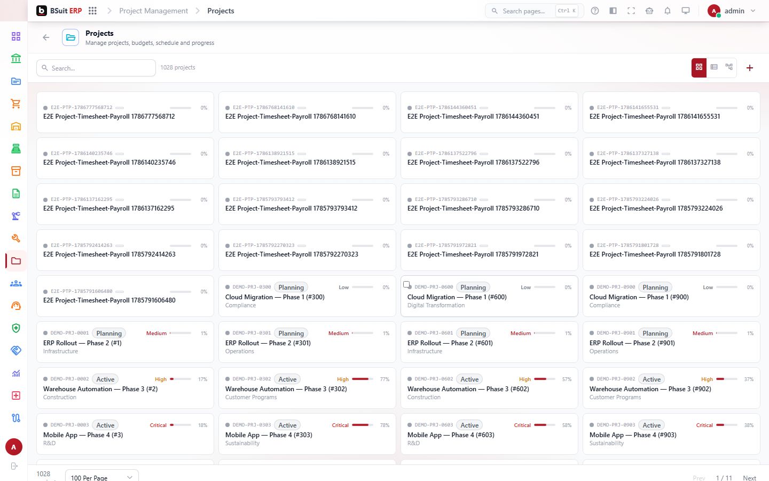Click progress bar on Mobile App (#603) card
769x481 pixels.
[545, 425]
